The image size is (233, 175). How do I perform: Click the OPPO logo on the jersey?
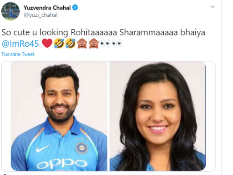pos(62,163)
